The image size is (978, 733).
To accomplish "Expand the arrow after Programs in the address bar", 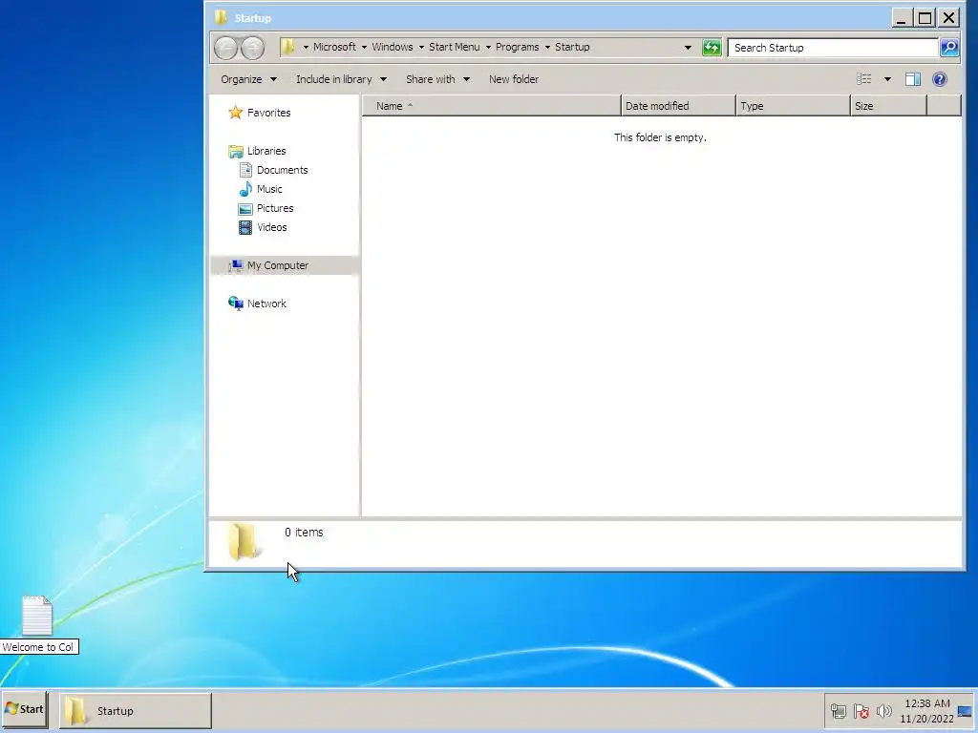I will tap(547, 48).
